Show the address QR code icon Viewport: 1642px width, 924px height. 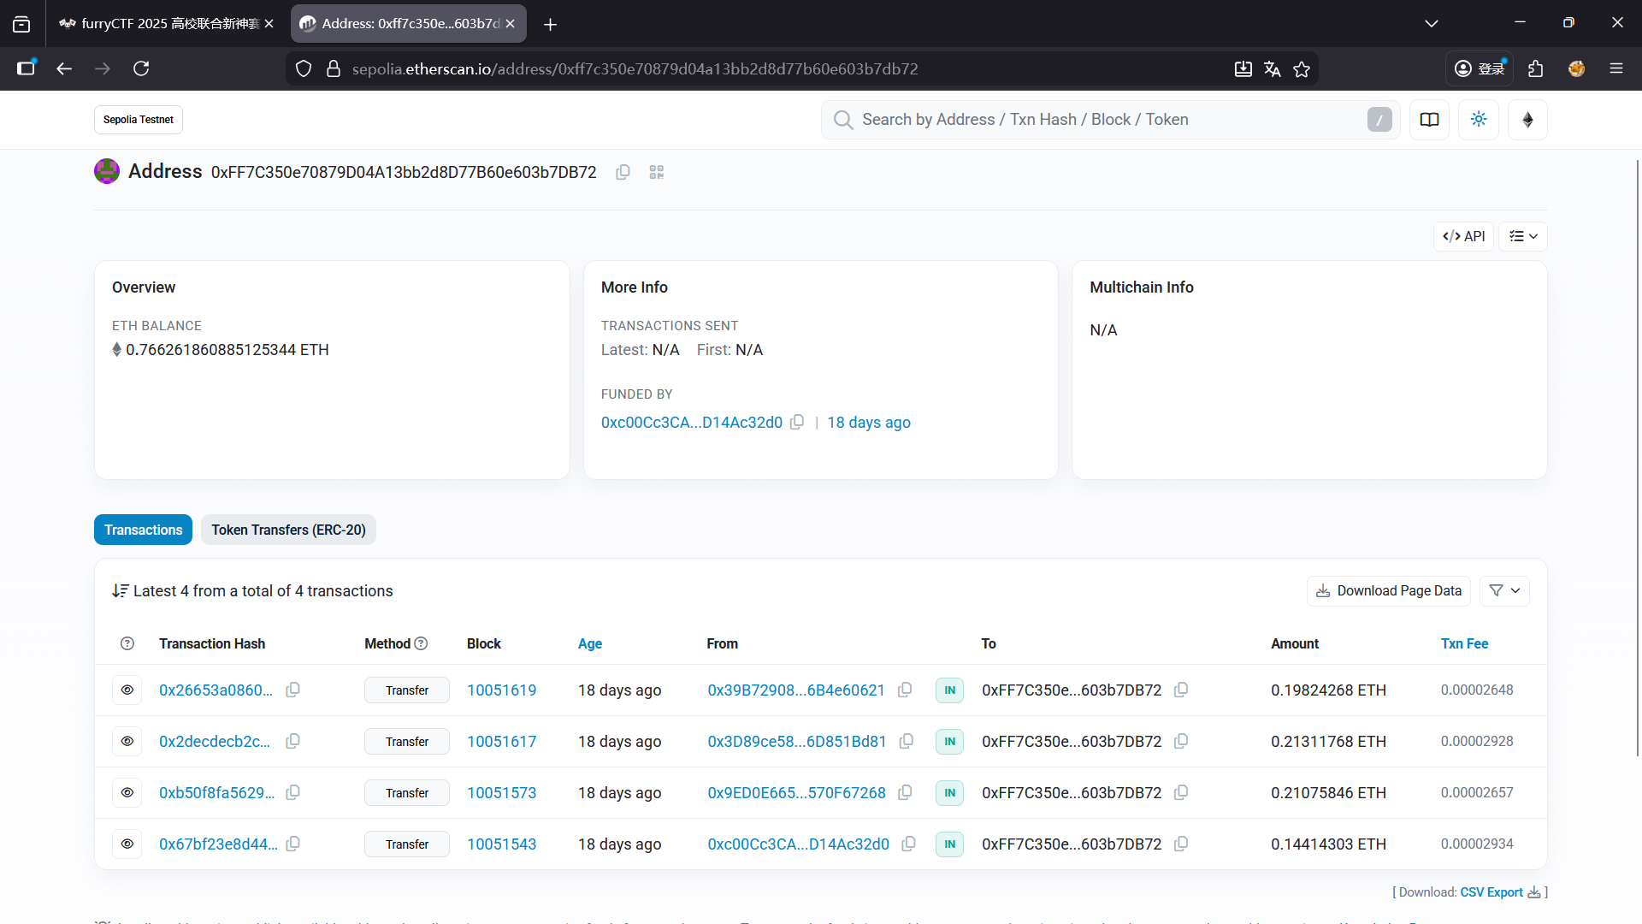click(656, 172)
